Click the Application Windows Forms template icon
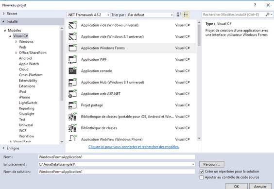The width and height of the screenshot is (274, 189). point(72,48)
